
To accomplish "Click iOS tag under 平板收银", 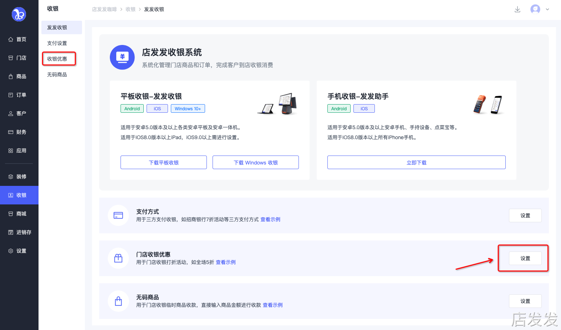I will [x=157, y=108].
